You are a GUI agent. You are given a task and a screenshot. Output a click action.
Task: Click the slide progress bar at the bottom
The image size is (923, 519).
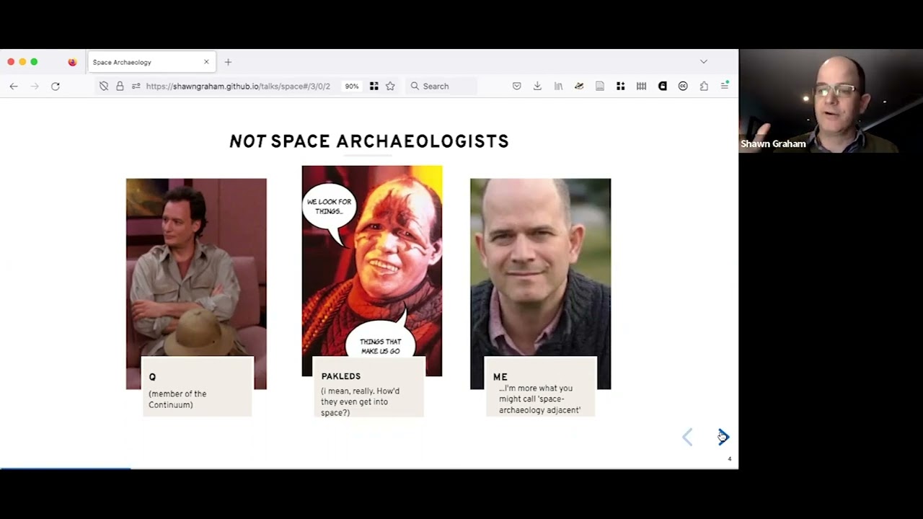click(369, 468)
